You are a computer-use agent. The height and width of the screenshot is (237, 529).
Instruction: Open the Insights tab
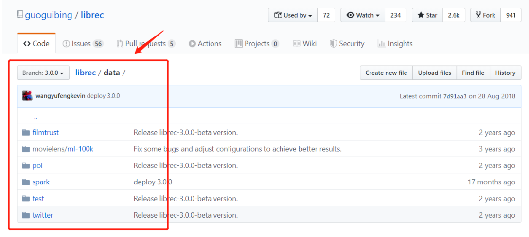click(395, 43)
